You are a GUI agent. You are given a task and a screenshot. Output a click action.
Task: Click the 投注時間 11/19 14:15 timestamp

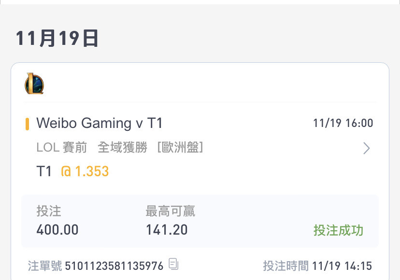(x=317, y=266)
